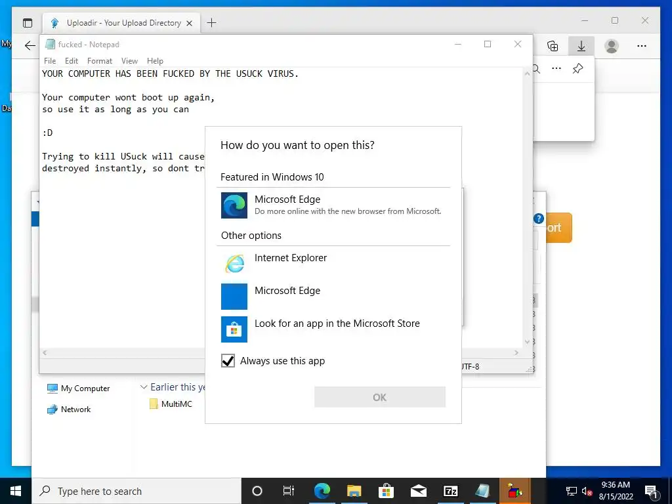Image resolution: width=672 pixels, height=504 pixels.
Task: Open browser profile avatar
Action: 612,46
